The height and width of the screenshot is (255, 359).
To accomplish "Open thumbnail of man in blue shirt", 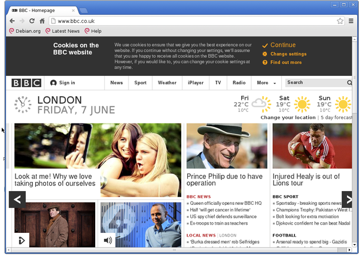I will pos(141,225).
